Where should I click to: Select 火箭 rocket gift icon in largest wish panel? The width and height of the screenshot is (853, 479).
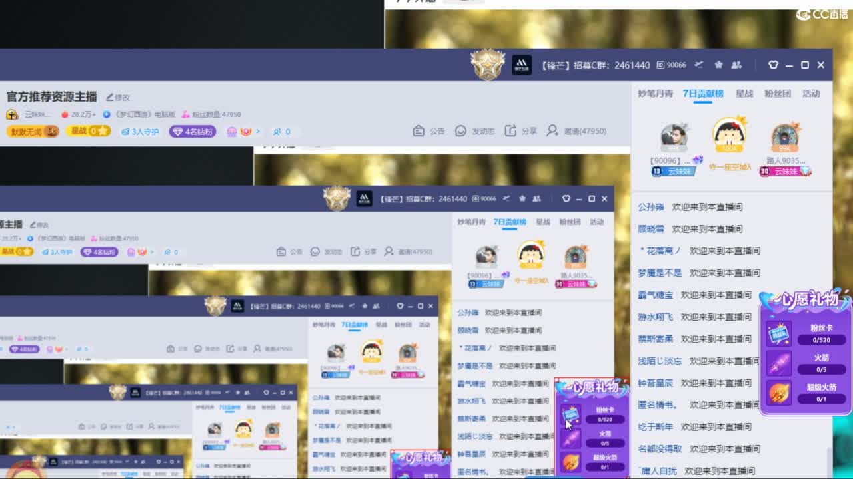tap(779, 363)
